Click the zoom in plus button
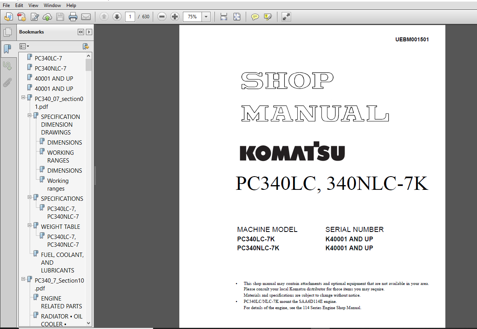Screen dimensions: 477x329 [175, 17]
